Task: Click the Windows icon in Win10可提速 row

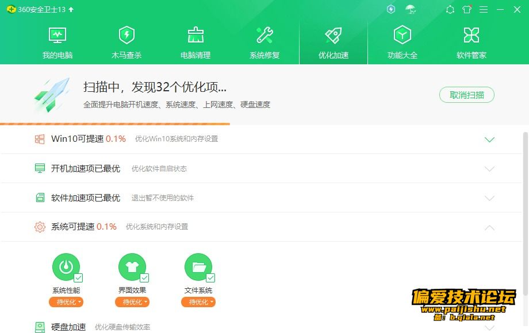Action: pos(40,139)
